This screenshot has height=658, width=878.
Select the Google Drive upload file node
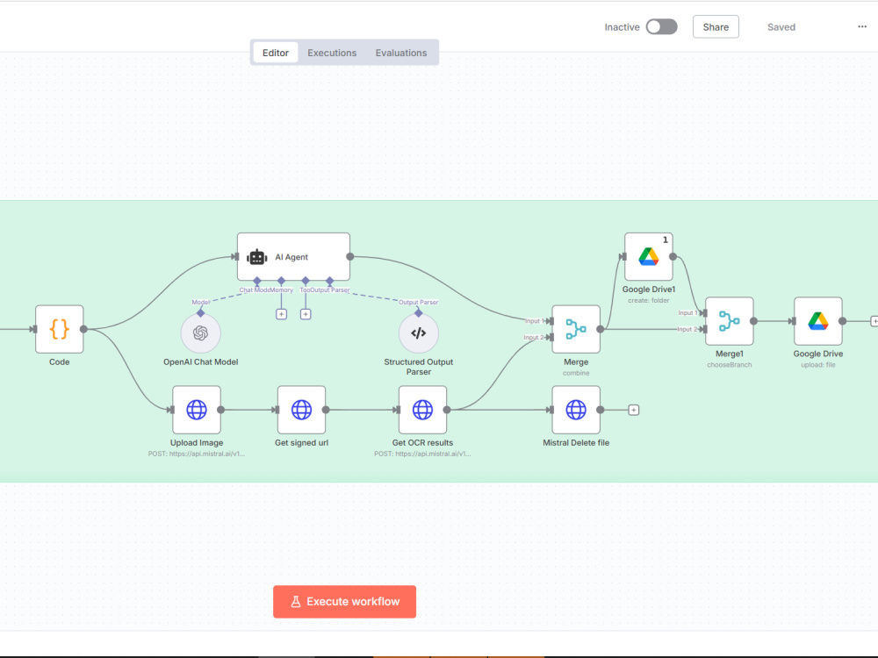point(818,321)
